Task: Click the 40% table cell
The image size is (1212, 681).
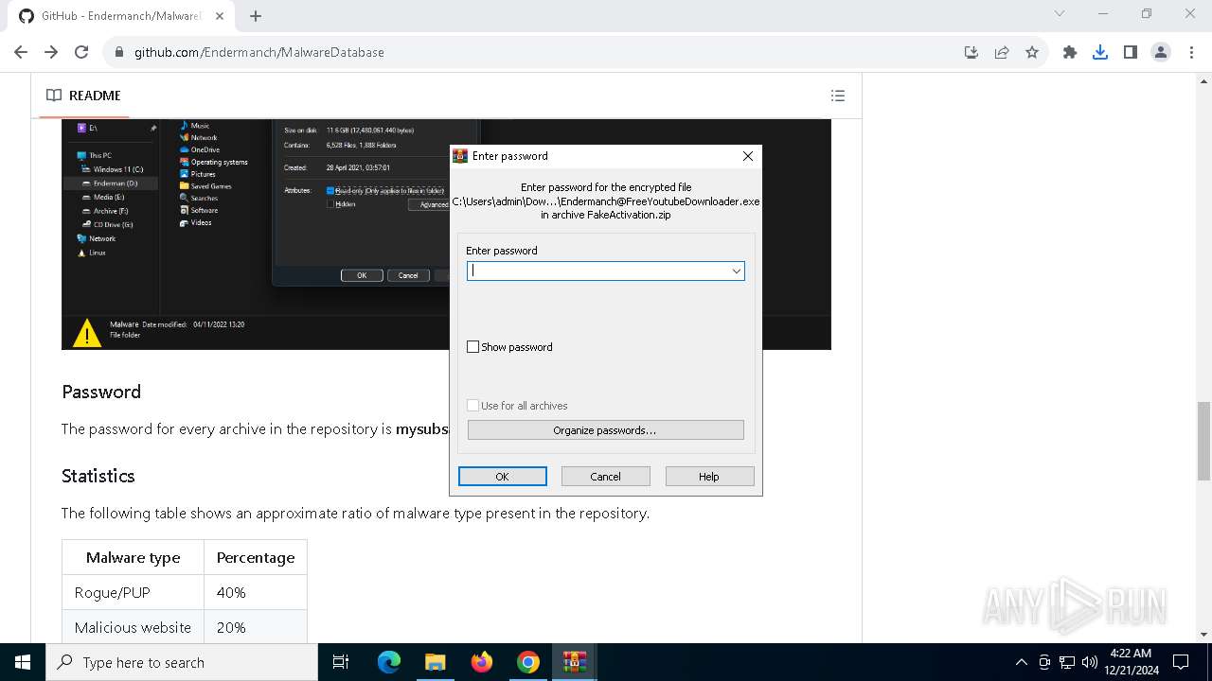Action: (256, 592)
